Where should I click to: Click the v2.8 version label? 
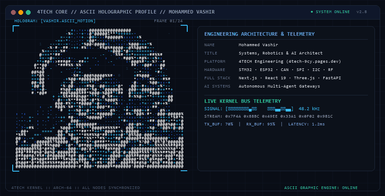362,12
